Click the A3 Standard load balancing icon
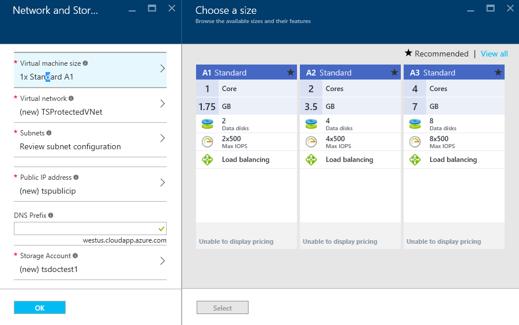Screen dimensions: 519x325 tap(415, 160)
